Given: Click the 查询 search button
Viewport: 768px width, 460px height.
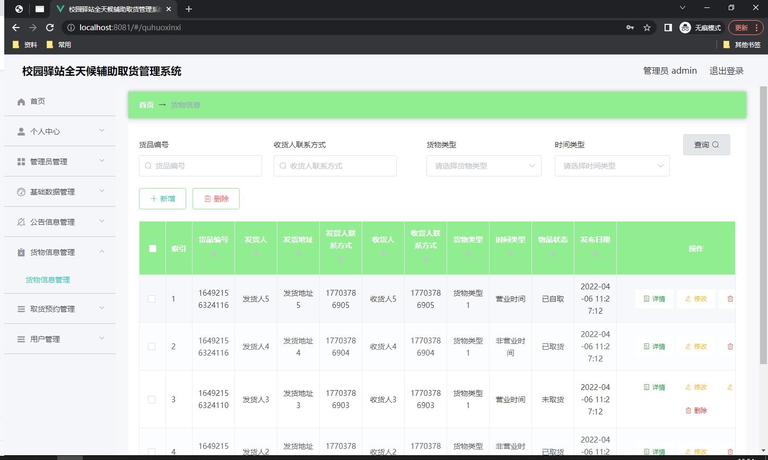Looking at the screenshot, I should (706, 145).
